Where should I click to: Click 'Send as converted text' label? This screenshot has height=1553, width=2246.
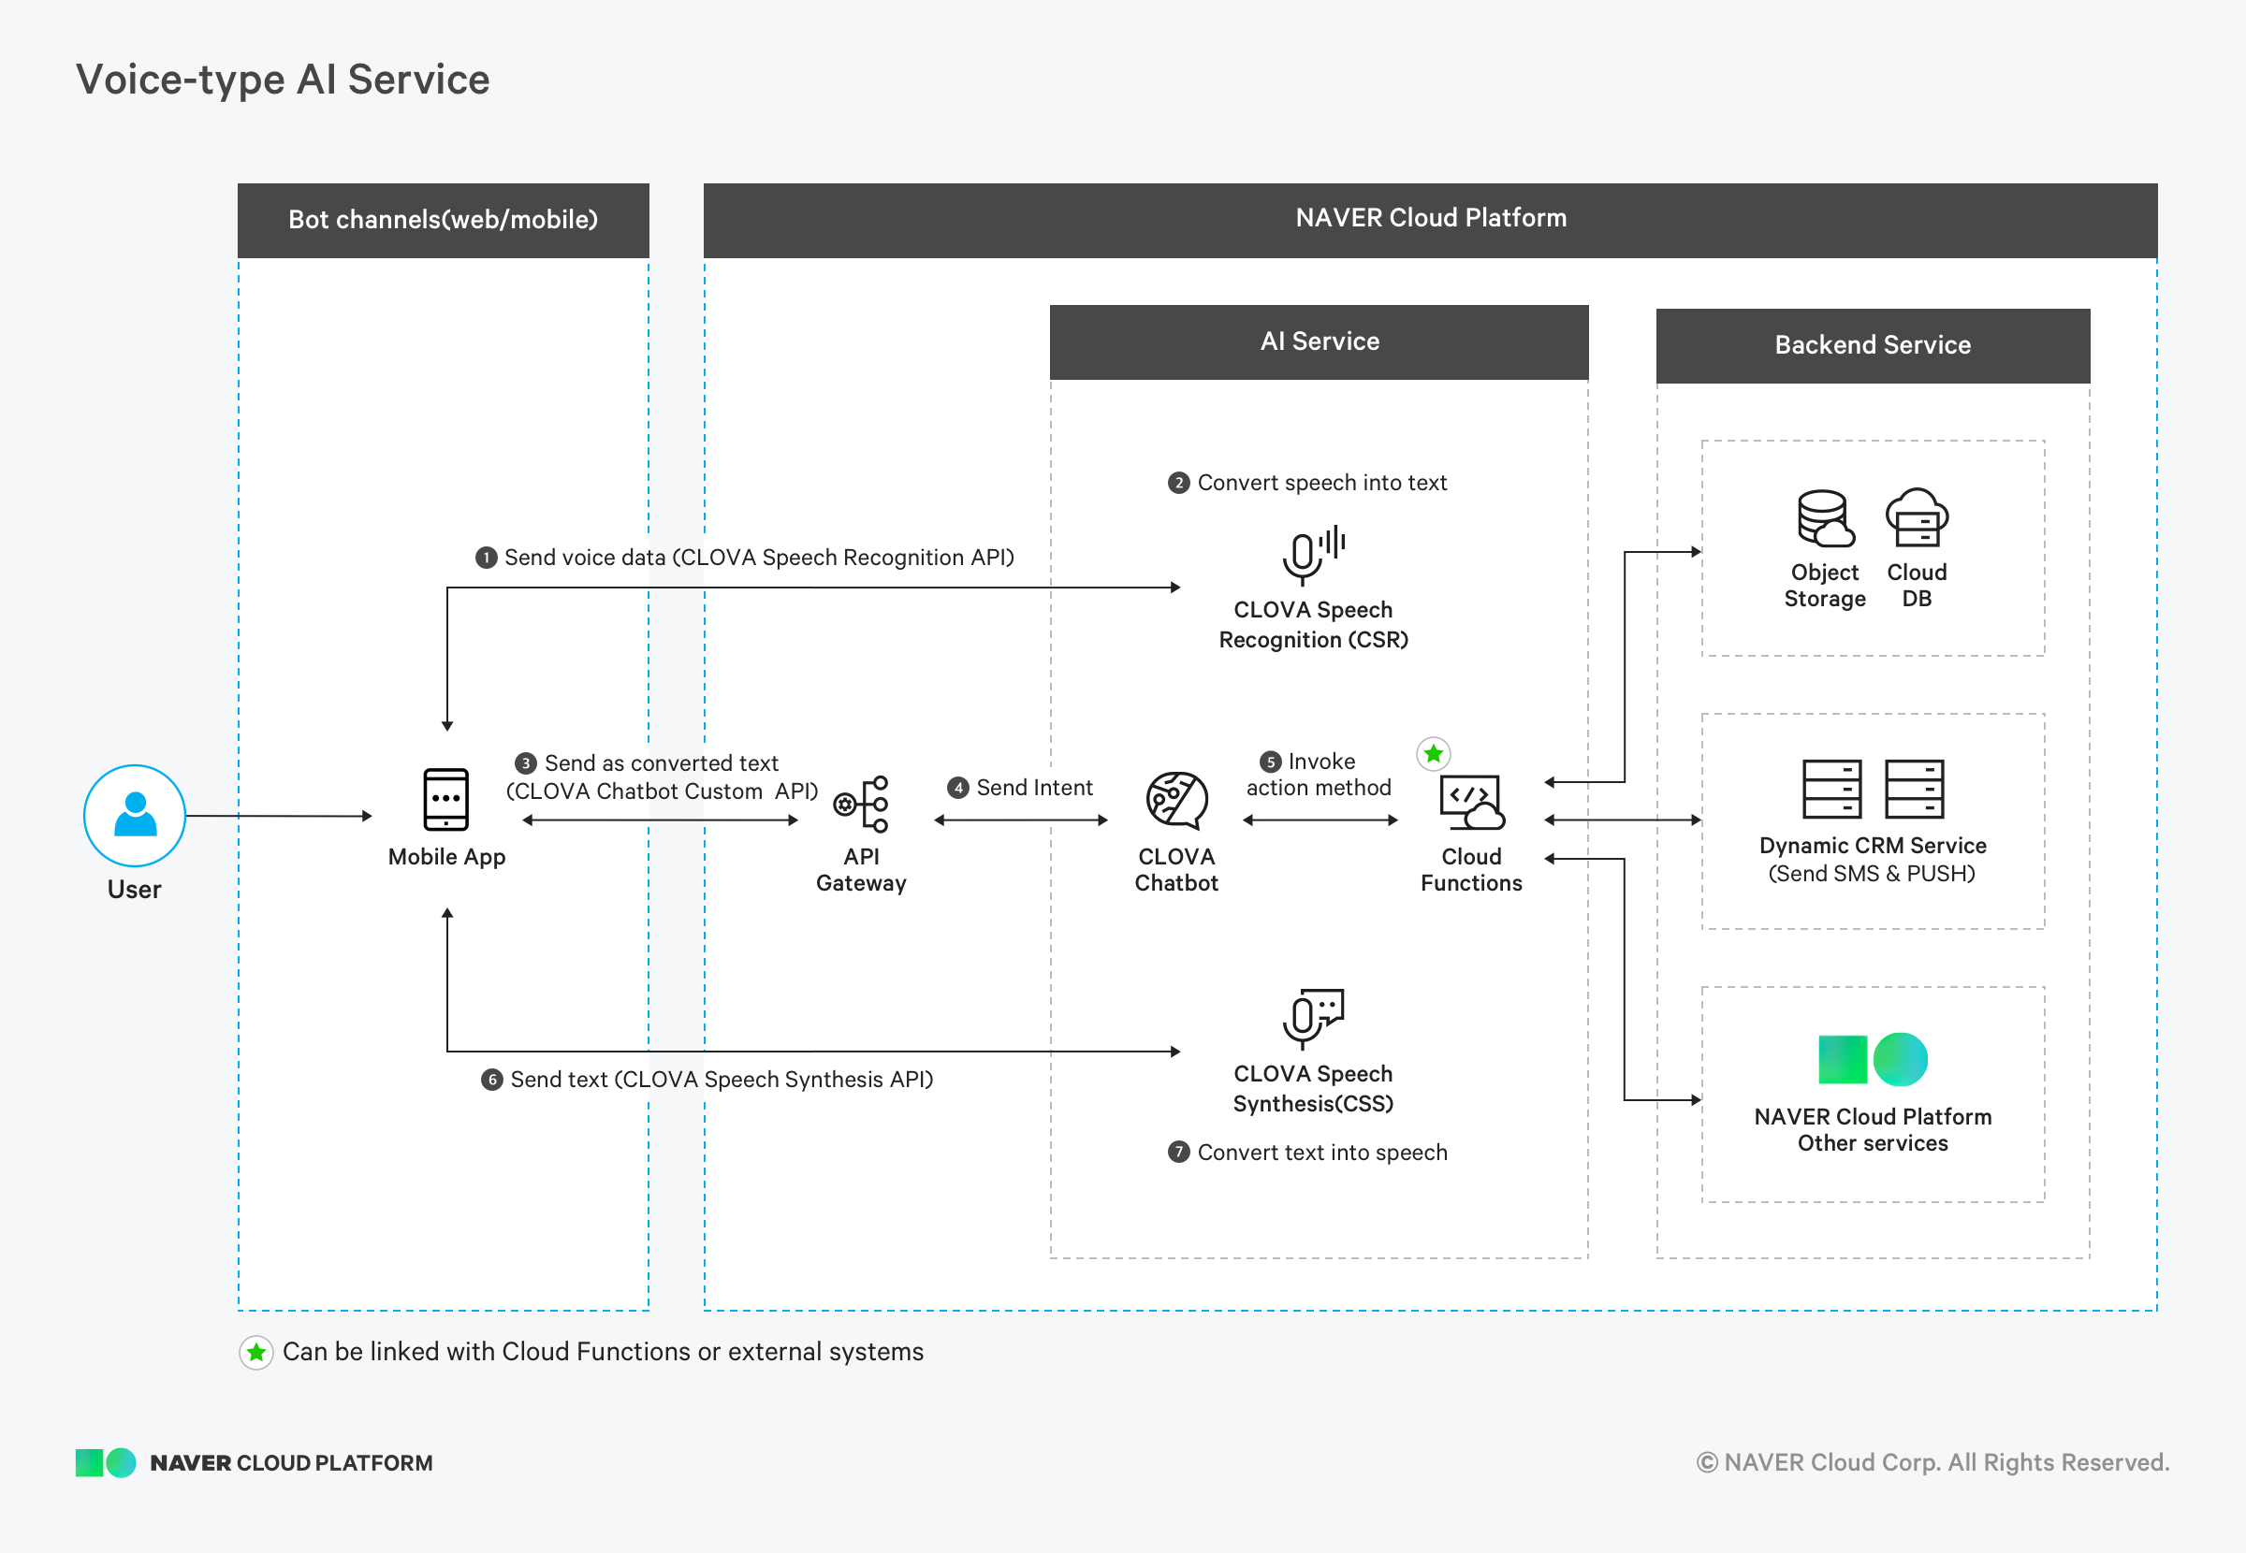[648, 762]
